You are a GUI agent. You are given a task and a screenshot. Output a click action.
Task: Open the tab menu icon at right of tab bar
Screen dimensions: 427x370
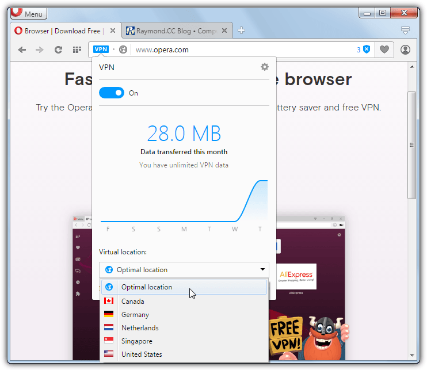pos(405,30)
